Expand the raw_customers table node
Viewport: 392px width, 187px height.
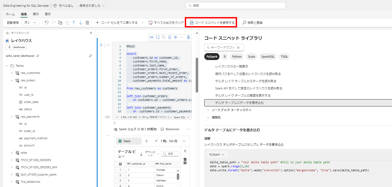(x=12, y=73)
